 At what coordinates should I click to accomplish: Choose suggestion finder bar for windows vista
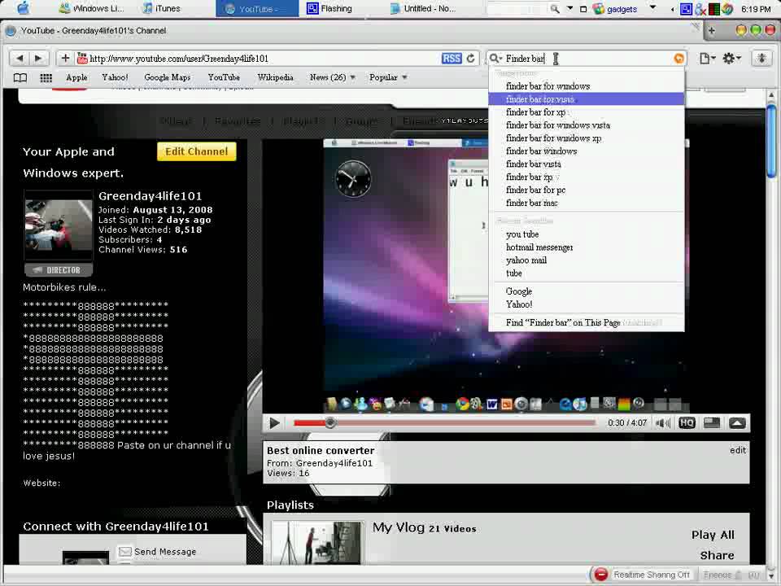[587, 125]
